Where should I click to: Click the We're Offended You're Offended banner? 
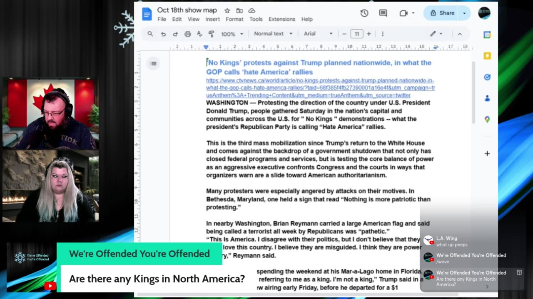click(139, 254)
